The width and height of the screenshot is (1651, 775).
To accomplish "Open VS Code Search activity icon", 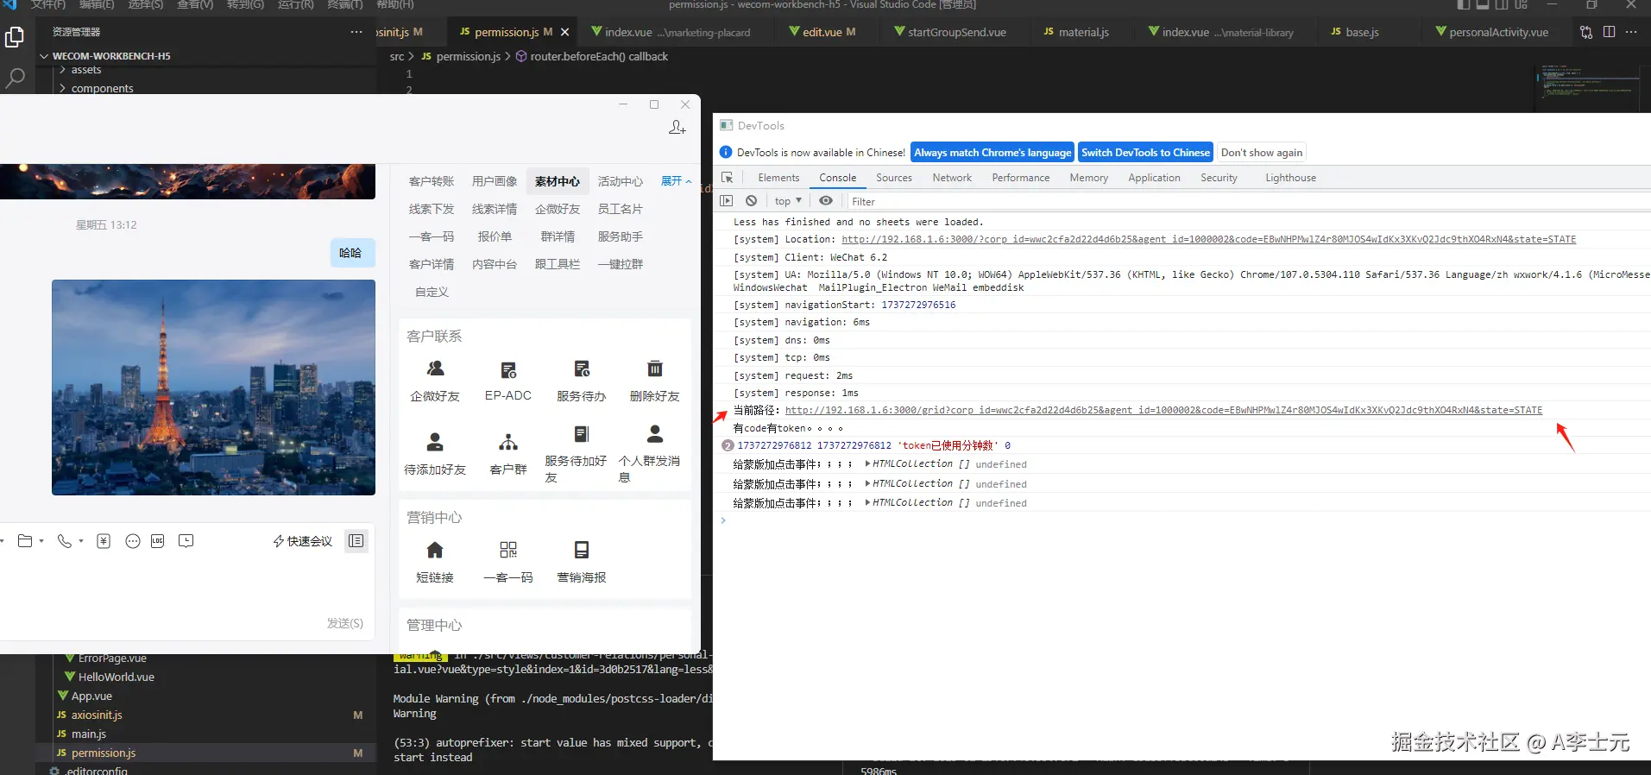I will (15, 79).
